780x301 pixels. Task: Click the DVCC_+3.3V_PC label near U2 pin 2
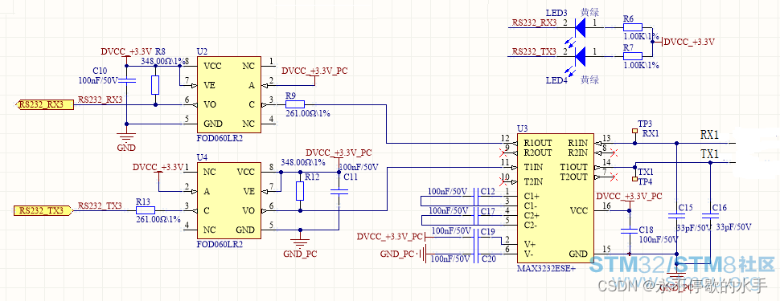point(314,71)
